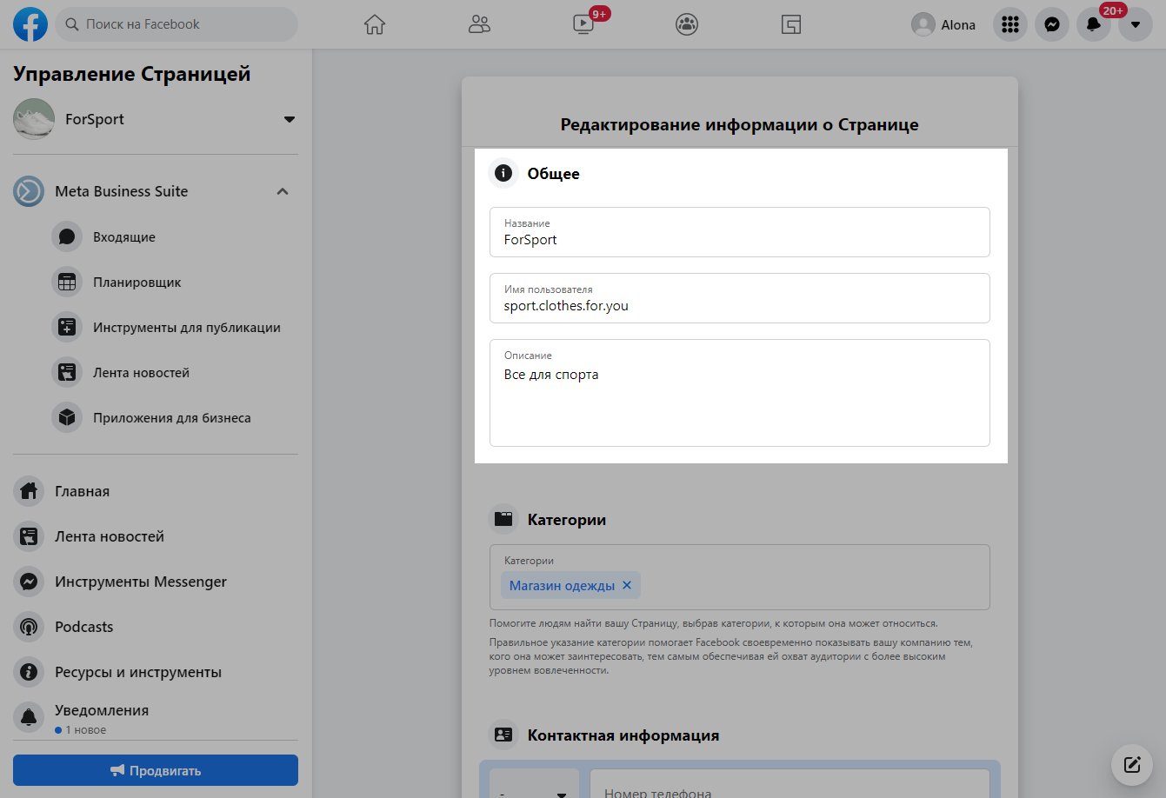Expand the ForSport page switcher dropdown
This screenshot has width=1166, height=798.
(x=290, y=119)
